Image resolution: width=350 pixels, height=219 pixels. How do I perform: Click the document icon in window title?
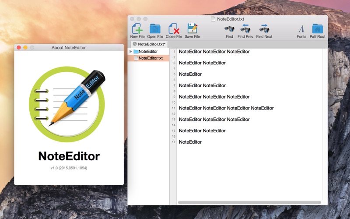[213, 19]
